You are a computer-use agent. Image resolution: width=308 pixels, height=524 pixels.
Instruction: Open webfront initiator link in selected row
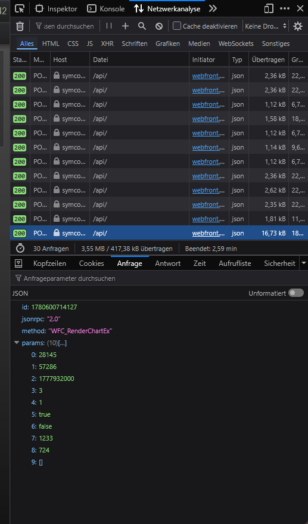click(208, 233)
